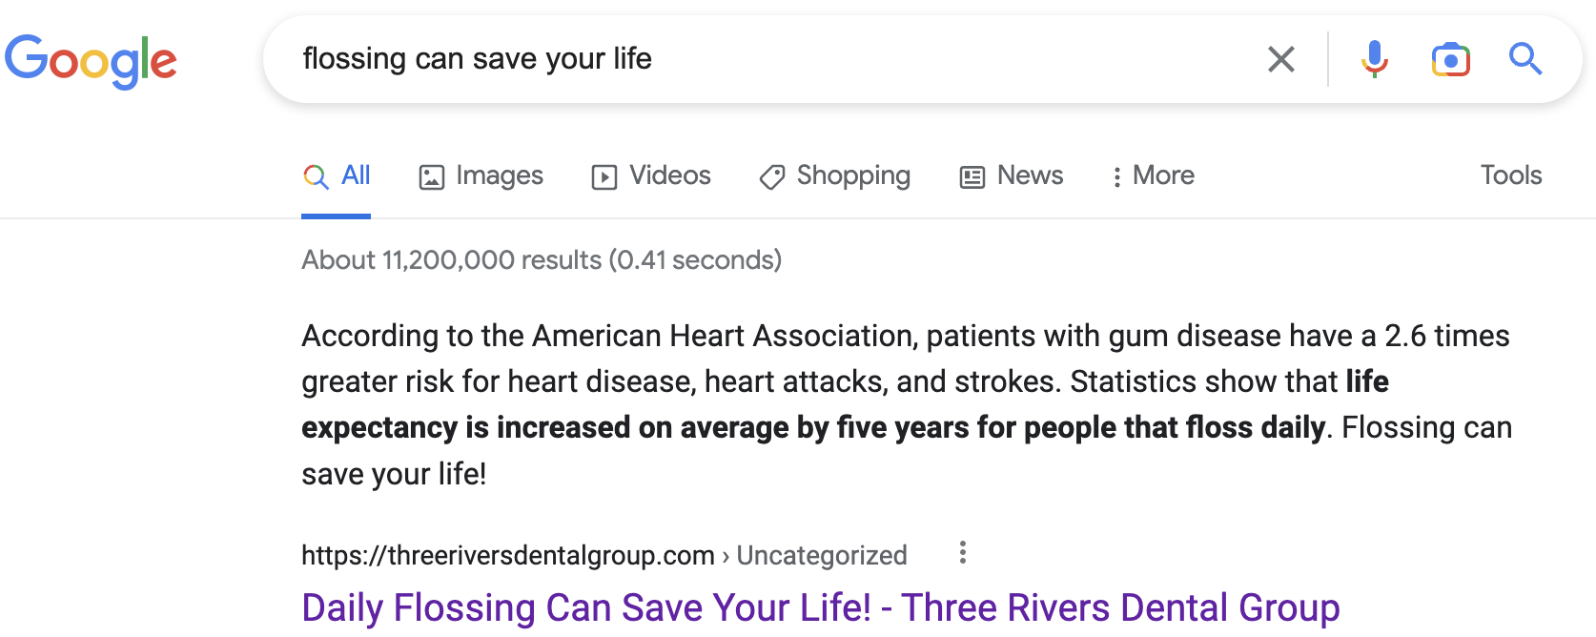
Task: Click the News newspaper icon
Action: click(972, 176)
